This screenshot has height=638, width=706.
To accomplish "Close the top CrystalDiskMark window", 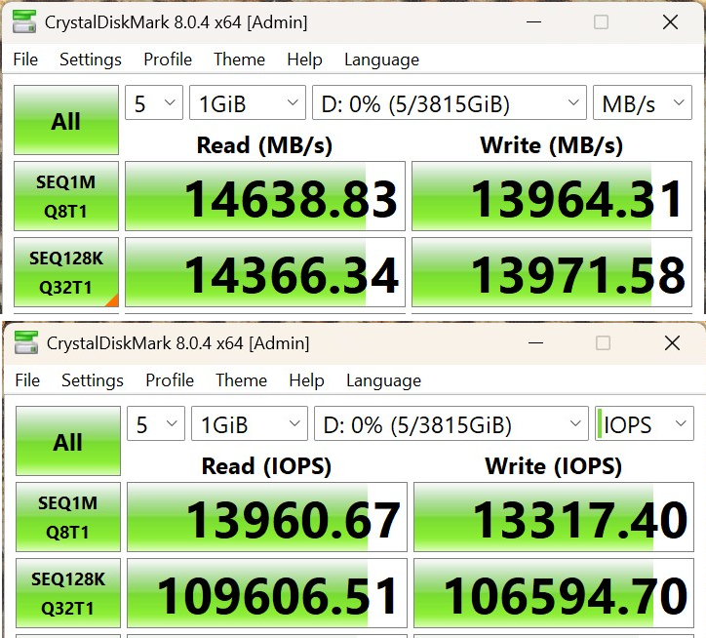I will [x=671, y=21].
